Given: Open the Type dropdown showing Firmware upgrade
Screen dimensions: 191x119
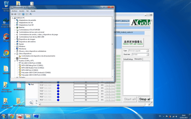Looking at the screenshot, I should click(x=138, y=51).
